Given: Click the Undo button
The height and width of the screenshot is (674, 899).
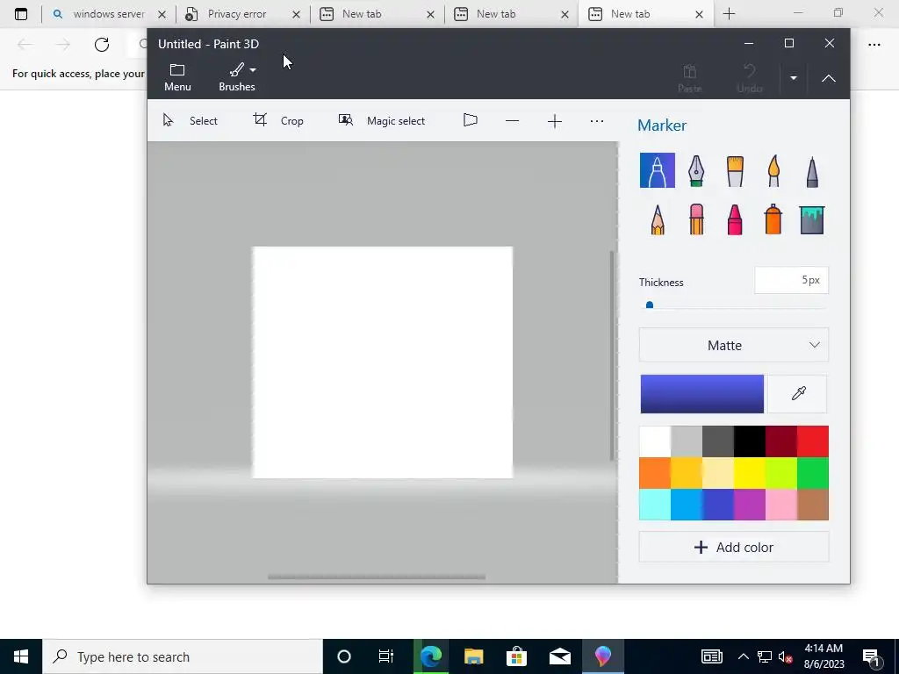Looking at the screenshot, I should point(750,78).
